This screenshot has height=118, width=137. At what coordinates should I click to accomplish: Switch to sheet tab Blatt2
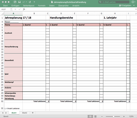coord(25,113)
